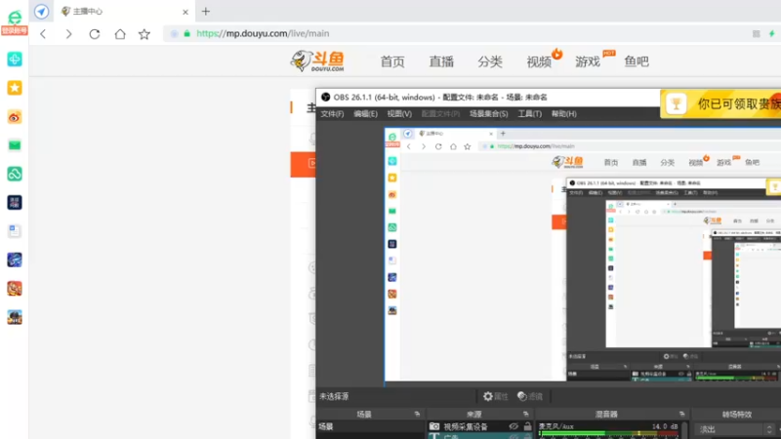Go back in the browser
Viewport: 781px width, 439px height.
(x=43, y=34)
